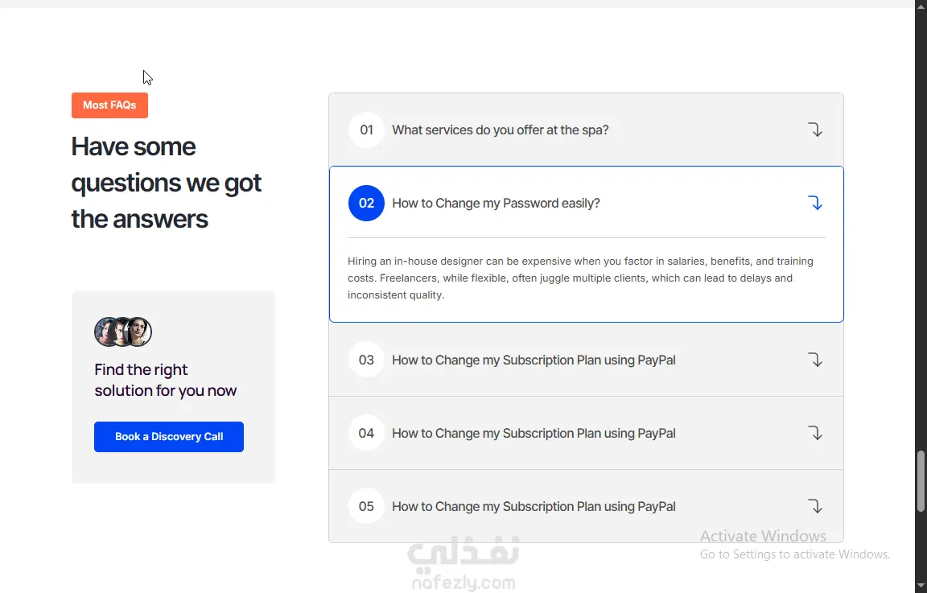Click the 05 number circle

[x=366, y=506]
